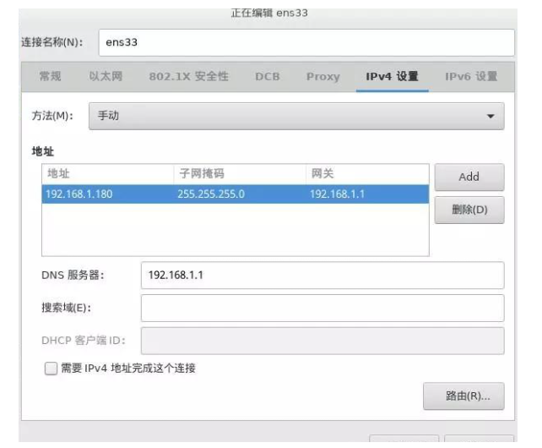The width and height of the screenshot is (542, 448).
Task: Open the Proxy tab
Action: pos(322,77)
